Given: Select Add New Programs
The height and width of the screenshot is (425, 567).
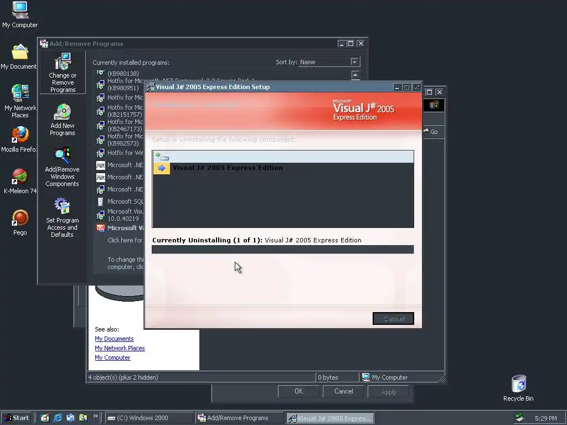Looking at the screenshot, I should tap(63, 120).
